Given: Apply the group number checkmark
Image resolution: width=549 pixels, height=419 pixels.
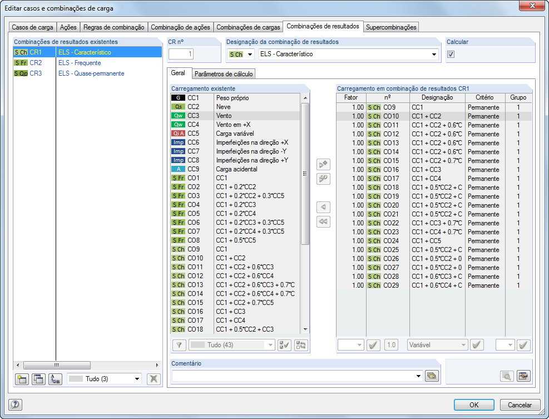Looking at the screenshot, I should coord(523,345).
